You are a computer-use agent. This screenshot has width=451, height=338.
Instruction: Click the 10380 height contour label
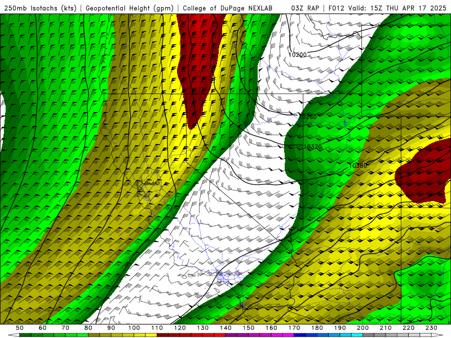pyautogui.click(x=358, y=166)
